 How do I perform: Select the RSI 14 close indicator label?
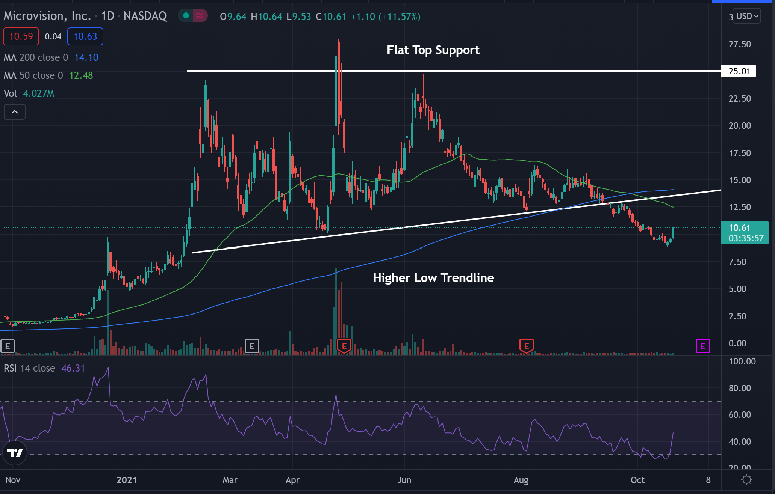(30, 368)
